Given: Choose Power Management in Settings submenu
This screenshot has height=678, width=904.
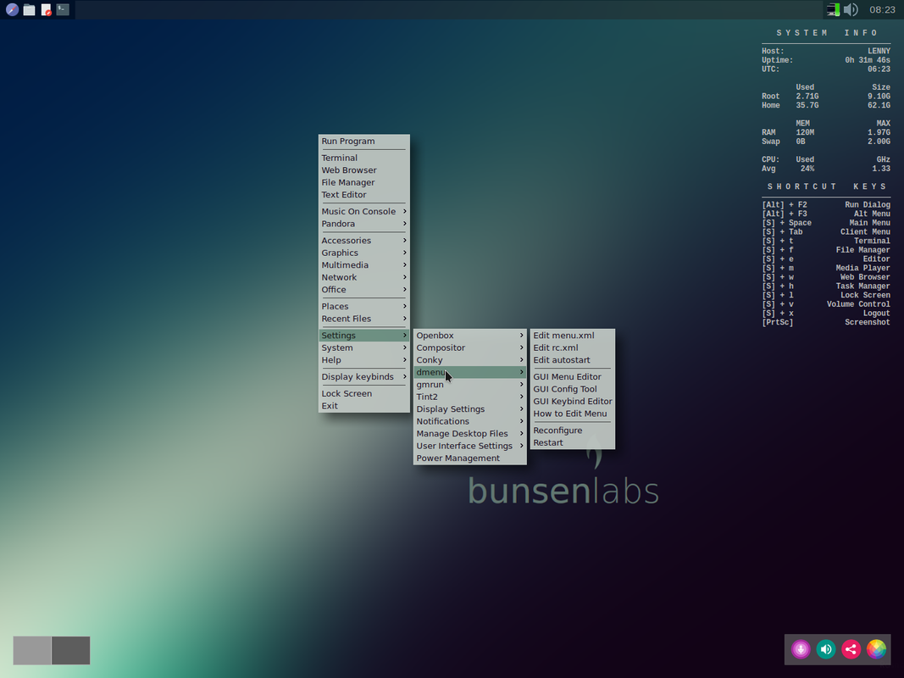Looking at the screenshot, I should (x=470, y=458).
